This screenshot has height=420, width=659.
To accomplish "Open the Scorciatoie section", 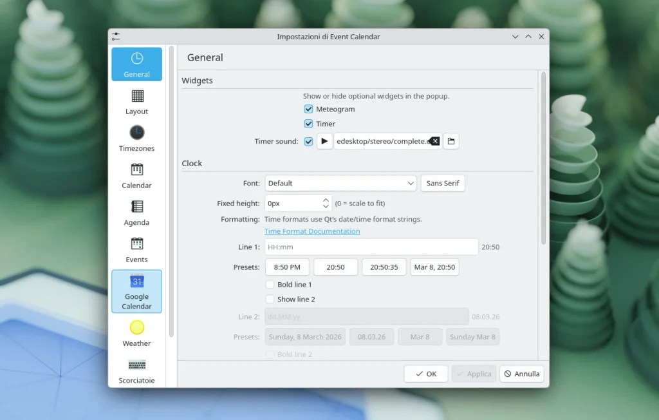I will tap(136, 370).
